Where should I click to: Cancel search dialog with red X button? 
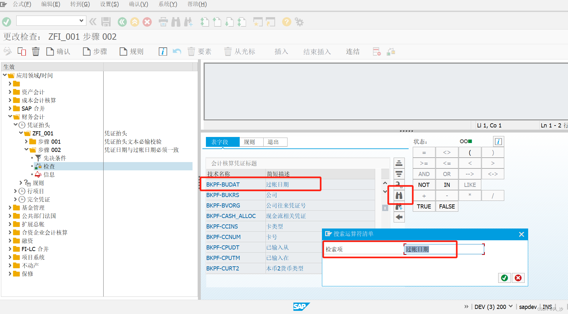coord(518,278)
